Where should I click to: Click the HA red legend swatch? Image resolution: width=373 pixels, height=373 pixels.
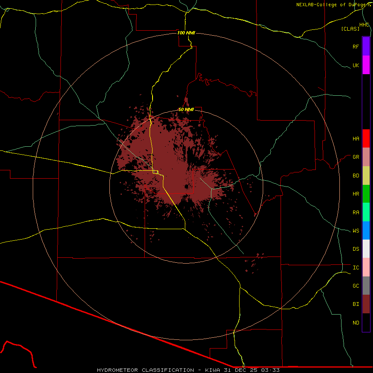point(366,138)
